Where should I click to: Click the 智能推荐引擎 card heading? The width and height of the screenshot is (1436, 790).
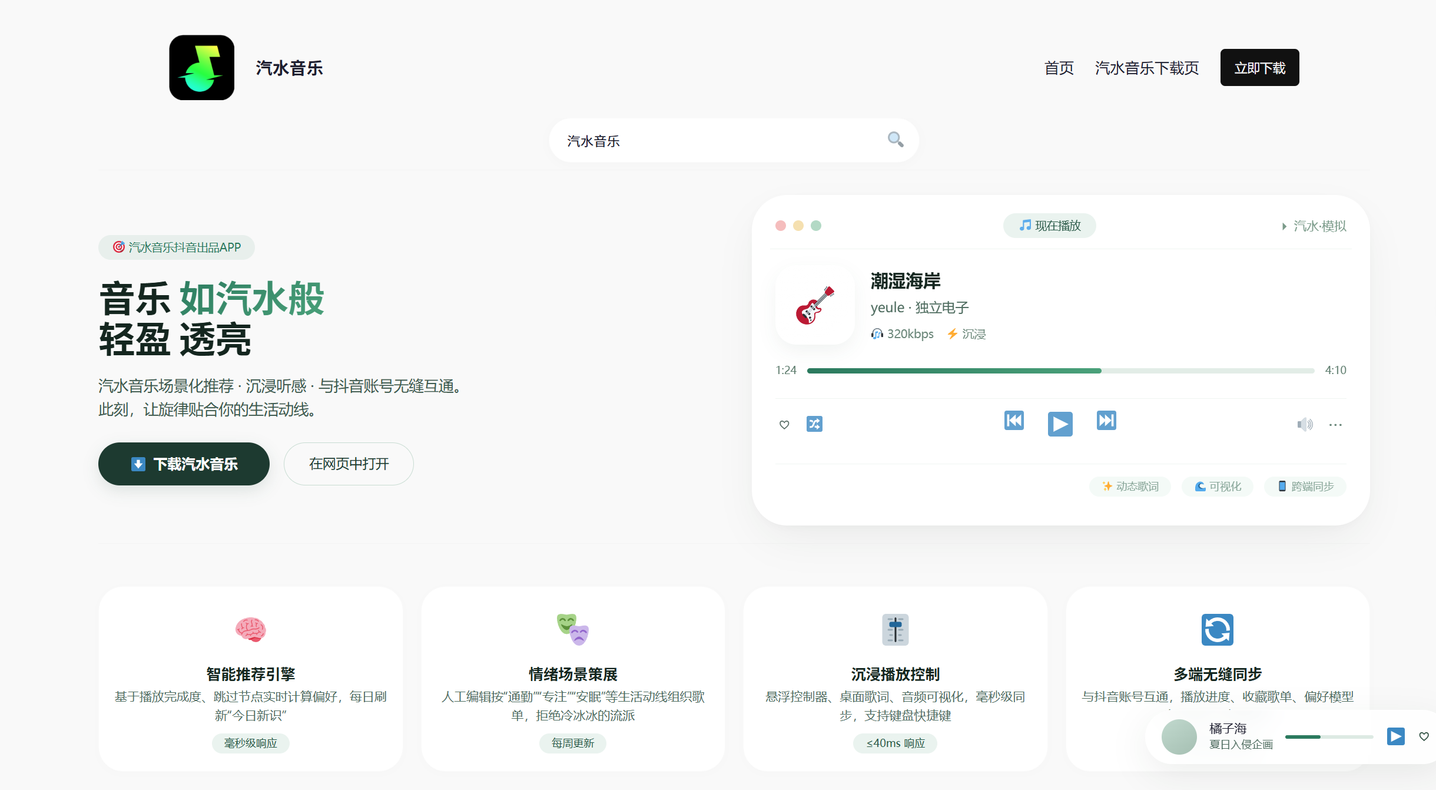pyautogui.click(x=250, y=674)
